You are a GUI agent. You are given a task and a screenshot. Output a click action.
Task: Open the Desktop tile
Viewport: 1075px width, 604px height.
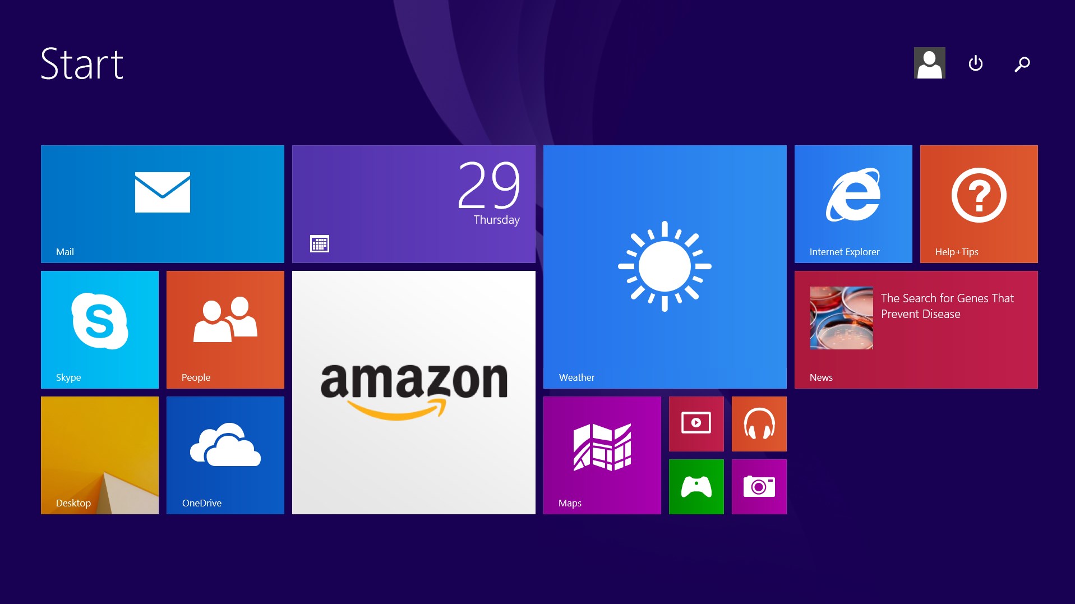99,455
